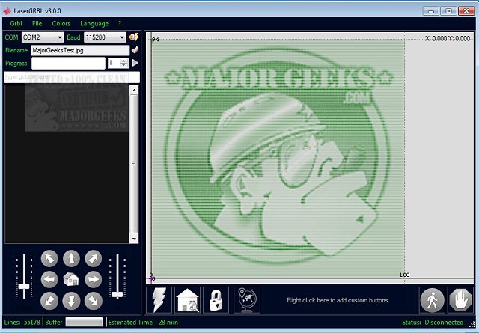479x333 pixels.
Task: Click the console scrollbar up arrow
Action: 134,90
